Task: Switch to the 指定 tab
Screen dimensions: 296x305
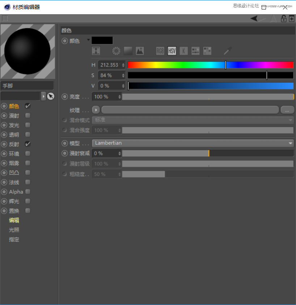Action: (14, 239)
